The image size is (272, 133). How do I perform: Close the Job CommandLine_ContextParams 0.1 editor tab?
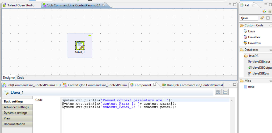(104, 5)
